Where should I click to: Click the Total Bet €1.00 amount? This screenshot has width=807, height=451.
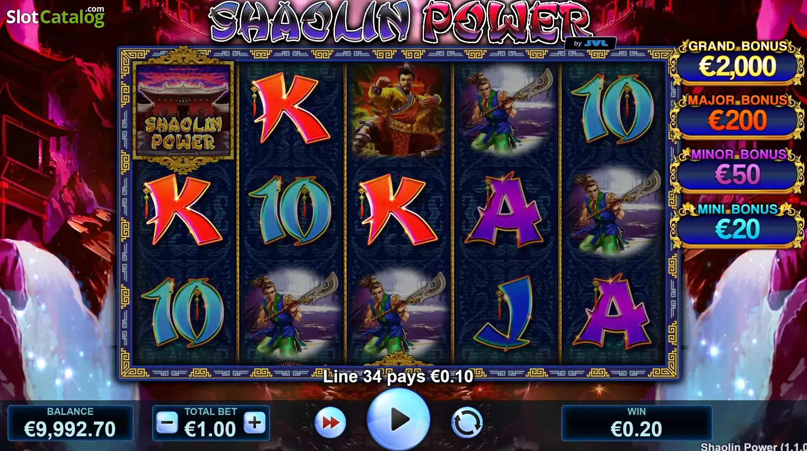[x=210, y=429]
